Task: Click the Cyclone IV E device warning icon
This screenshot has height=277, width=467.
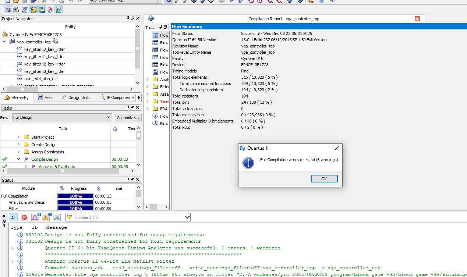Action: click(x=5, y=34)
